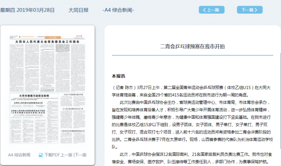The width and height of the screenshot is (281, 166).
Task: Click 大同市人民代表大会常务委员会工作报告 headline in thumbnail
Action: (x=47, y=42)
